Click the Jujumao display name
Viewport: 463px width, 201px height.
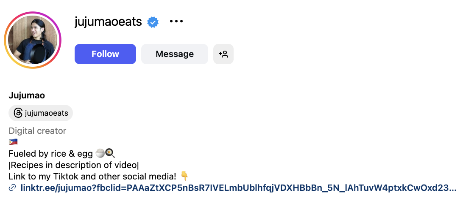tap(27, 95)
